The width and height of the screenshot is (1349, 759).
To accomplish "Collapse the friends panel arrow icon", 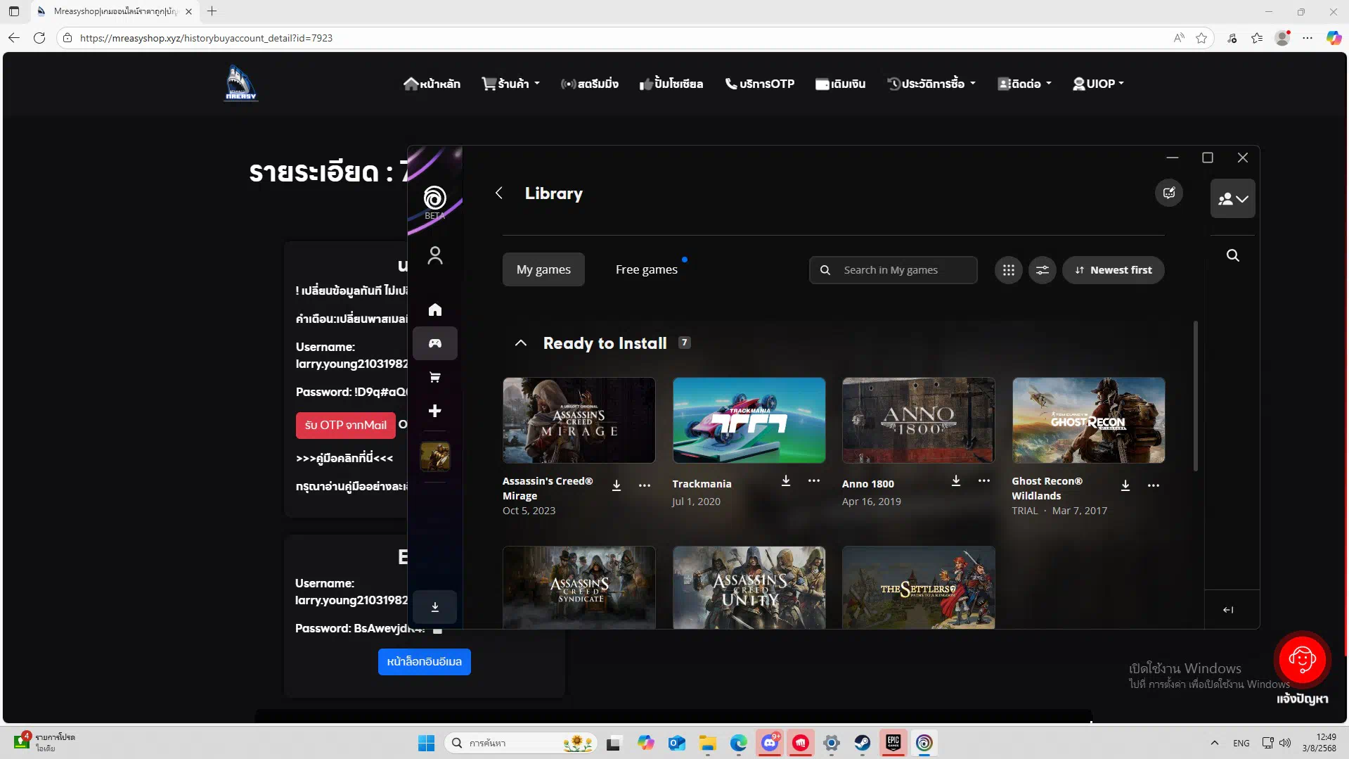I will tap(1228, 610).
